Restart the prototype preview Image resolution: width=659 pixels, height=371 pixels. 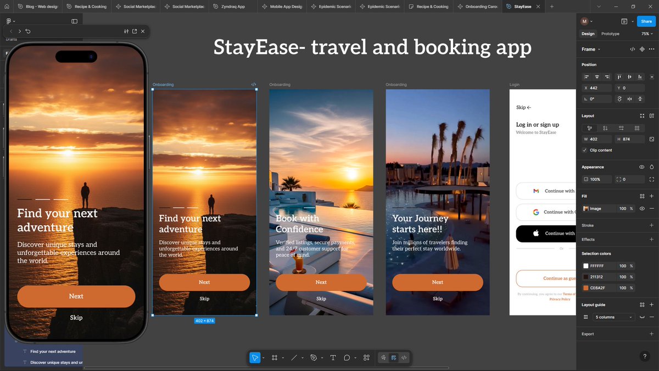click(x=28, y=31)
